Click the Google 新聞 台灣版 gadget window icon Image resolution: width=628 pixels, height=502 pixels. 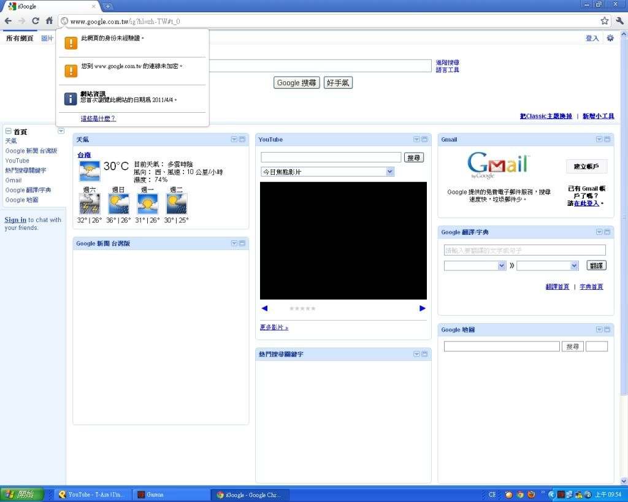point(242,243)
